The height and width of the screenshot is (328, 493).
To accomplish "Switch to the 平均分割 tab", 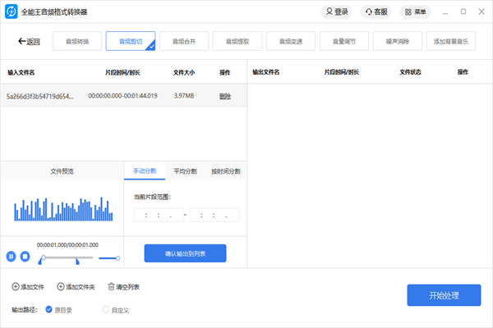I will (185, 171).
